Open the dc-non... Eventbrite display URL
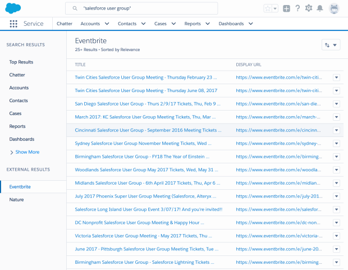Screen dimensions: 348x270 [x=278, y=222]
